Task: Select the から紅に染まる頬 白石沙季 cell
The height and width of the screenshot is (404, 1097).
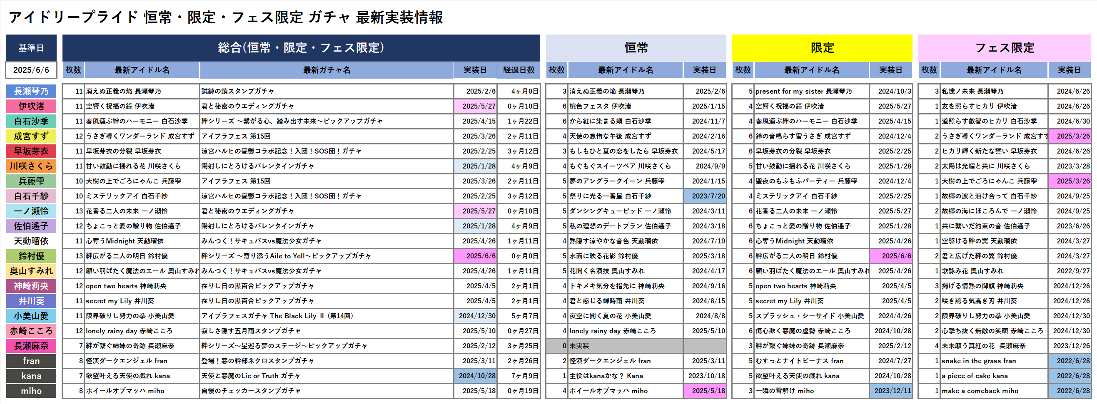Action: tap(625, 121)
